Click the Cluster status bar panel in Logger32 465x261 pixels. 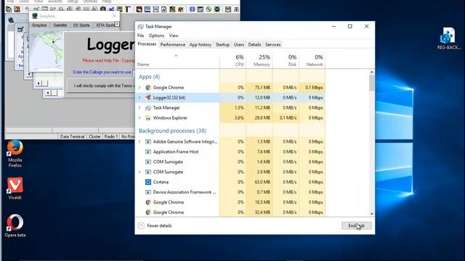(x=95, y=136)
